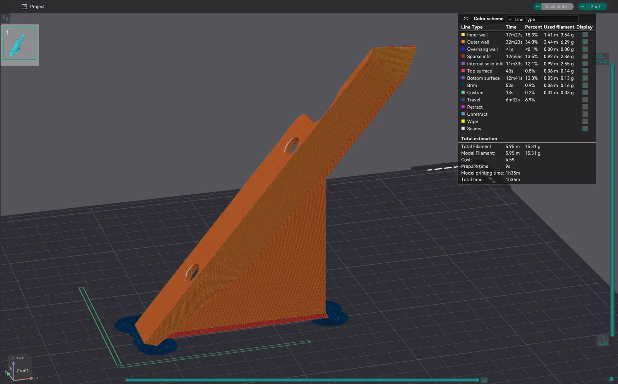The height and width of the screenshot is (384, 618).
Task: Click the Front face of view cube
Action: [x=22, y=371]
